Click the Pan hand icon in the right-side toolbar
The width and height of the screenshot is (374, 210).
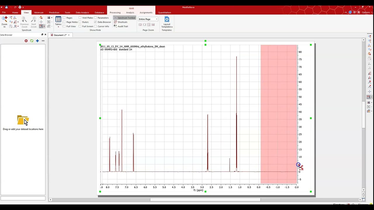[x=369, y=54]
